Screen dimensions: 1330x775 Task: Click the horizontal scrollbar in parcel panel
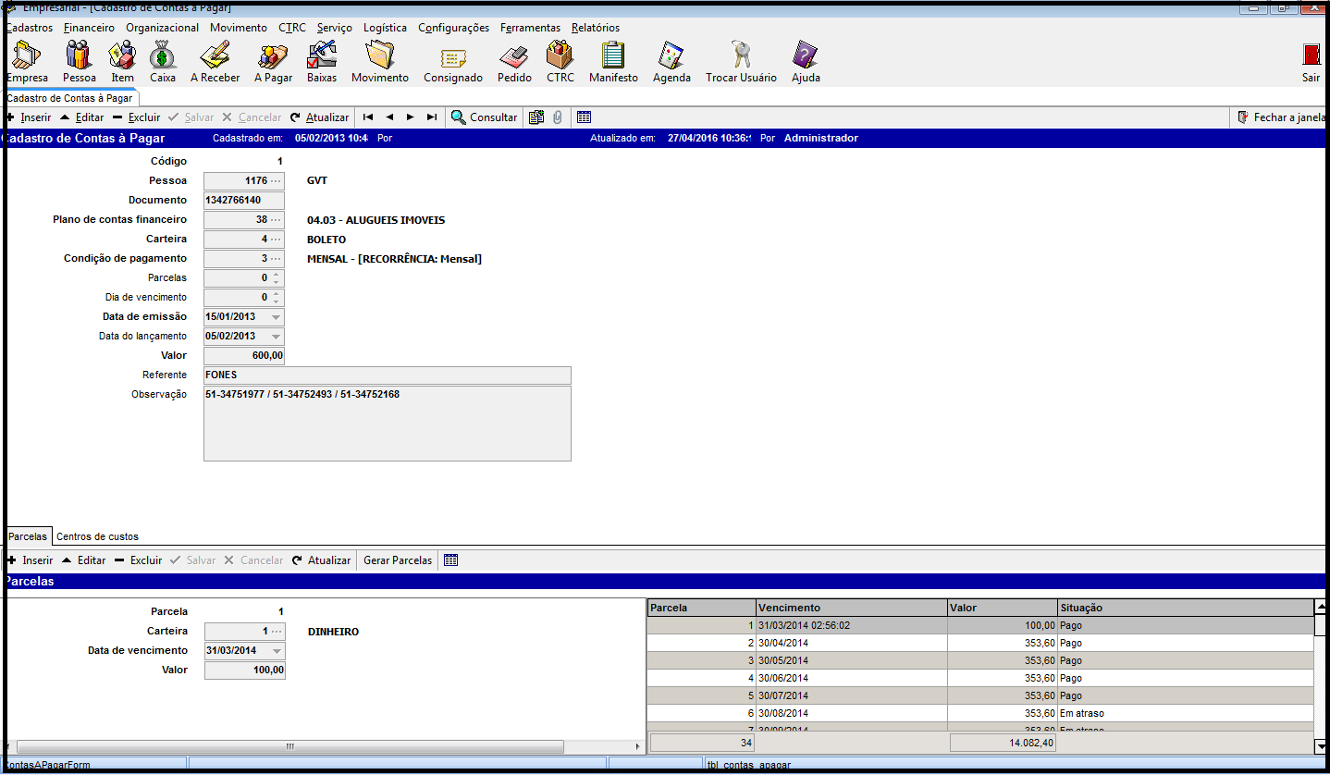pyautogui.click(x=289, y=746)
